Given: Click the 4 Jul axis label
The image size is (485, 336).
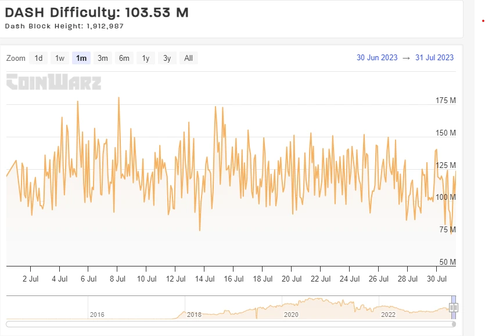Looking at the screenshot, I should 59,279.
